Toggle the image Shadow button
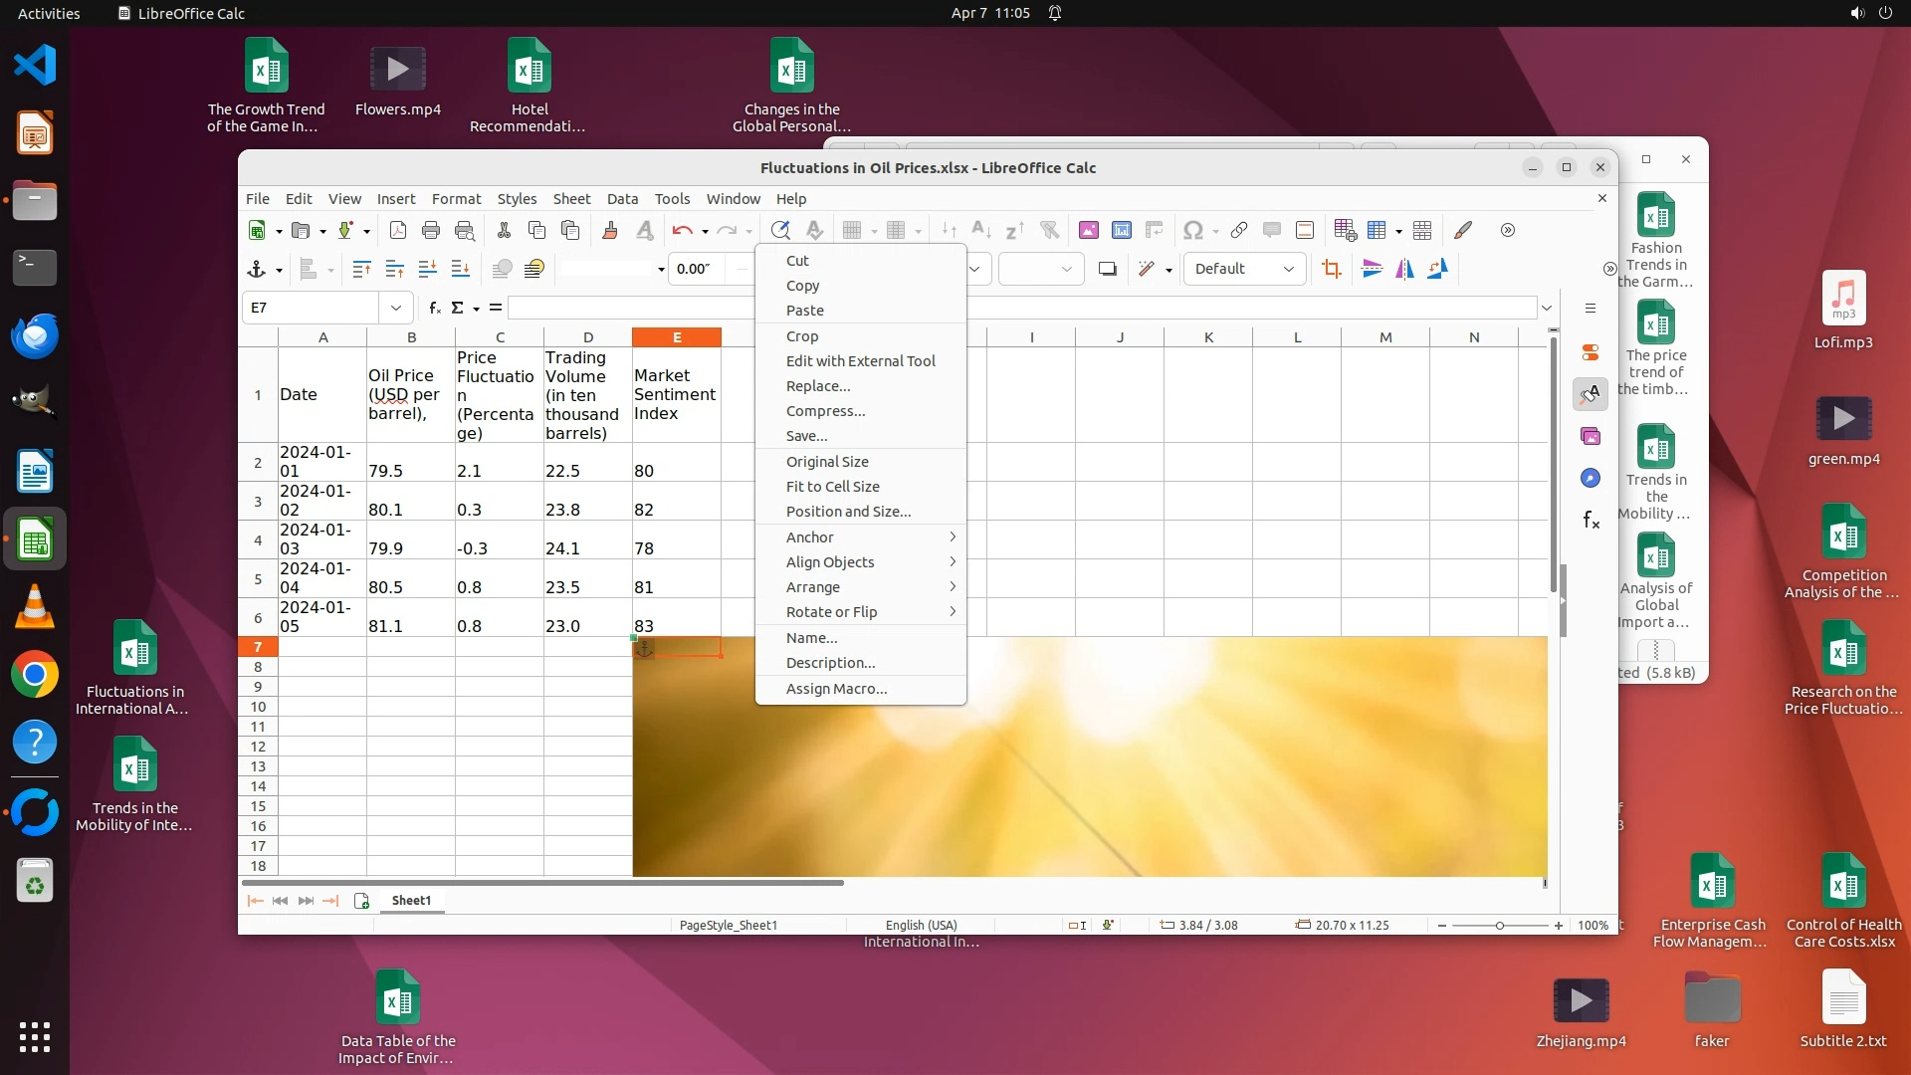The width and height of the screenshot is (1911, 1075). coord(1107,269)
